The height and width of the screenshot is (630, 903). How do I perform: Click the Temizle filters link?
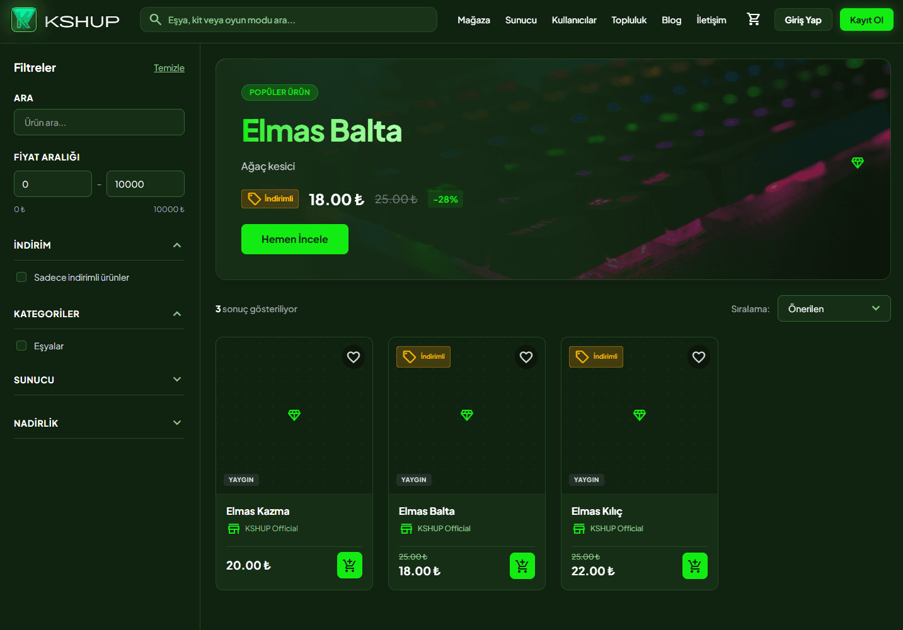tap(169, 68)
